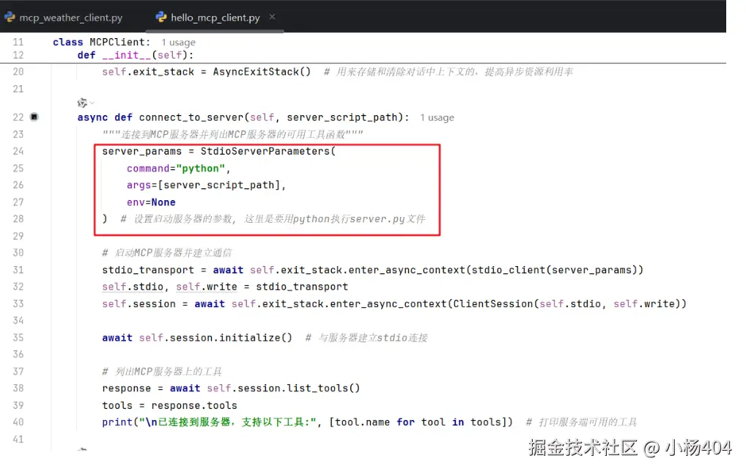The image size is (746, 472).
Task: Click the trailing comment on line 40
Action: [581, 422]
